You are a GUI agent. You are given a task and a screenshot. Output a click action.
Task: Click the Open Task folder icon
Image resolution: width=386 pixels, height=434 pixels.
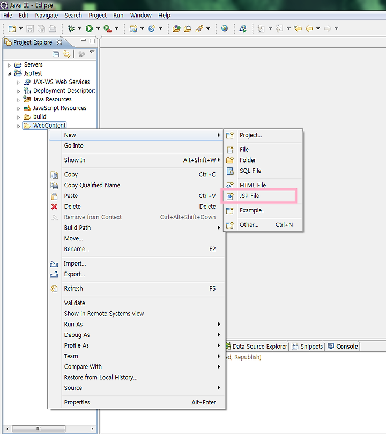(x=187, y=28)
